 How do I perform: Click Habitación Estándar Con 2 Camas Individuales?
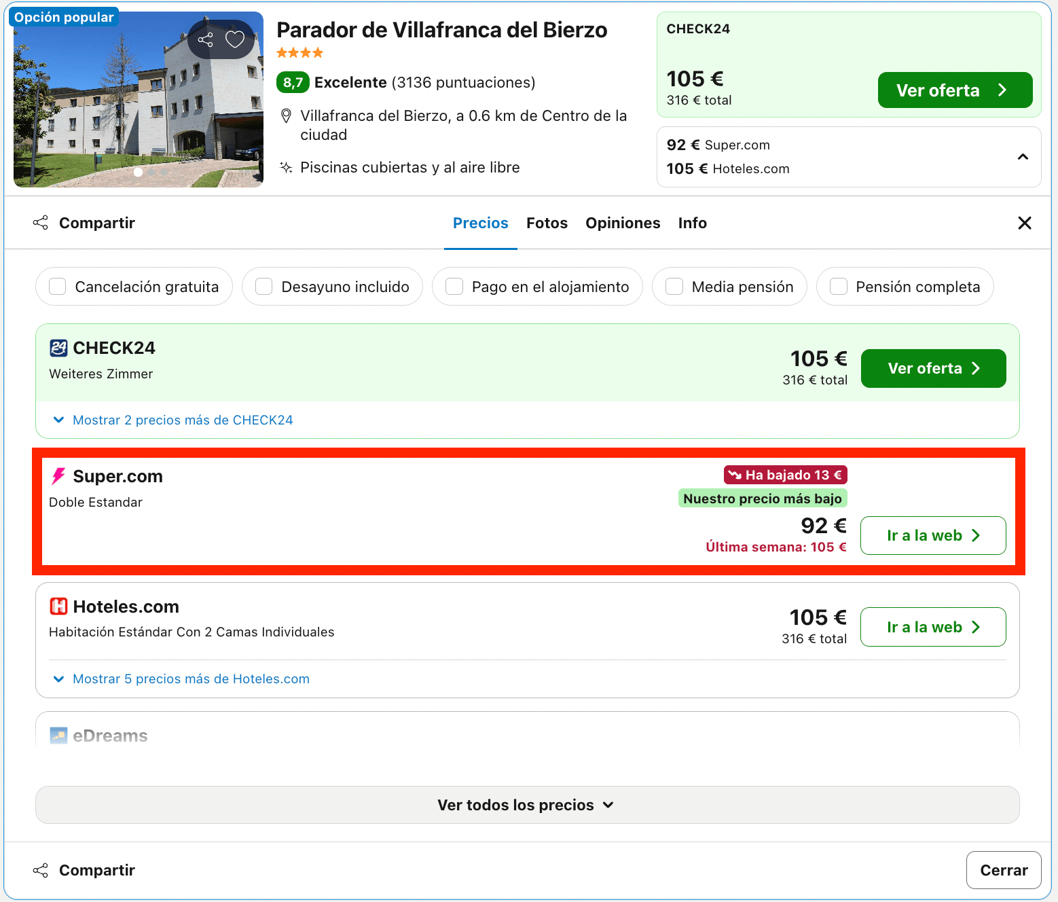191,632
